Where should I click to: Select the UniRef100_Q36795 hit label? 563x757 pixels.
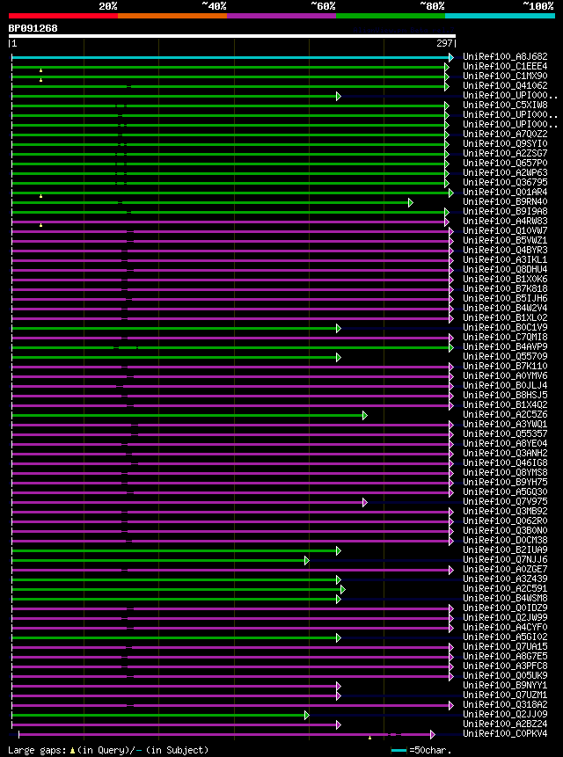(x=505, y=183)
